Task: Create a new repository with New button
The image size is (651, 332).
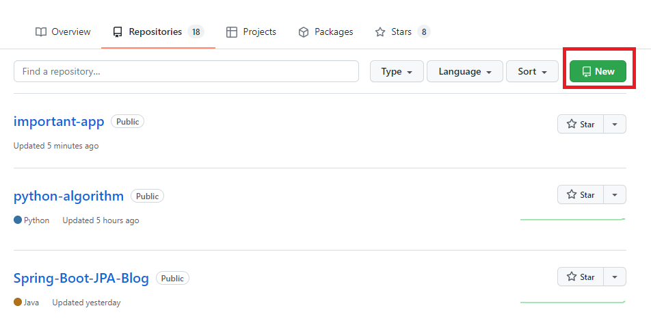Action: point(598,71)
